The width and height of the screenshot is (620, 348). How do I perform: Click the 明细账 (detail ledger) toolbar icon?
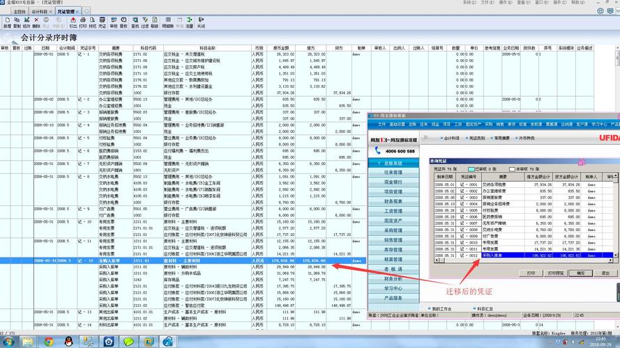[x=168, y=22]
